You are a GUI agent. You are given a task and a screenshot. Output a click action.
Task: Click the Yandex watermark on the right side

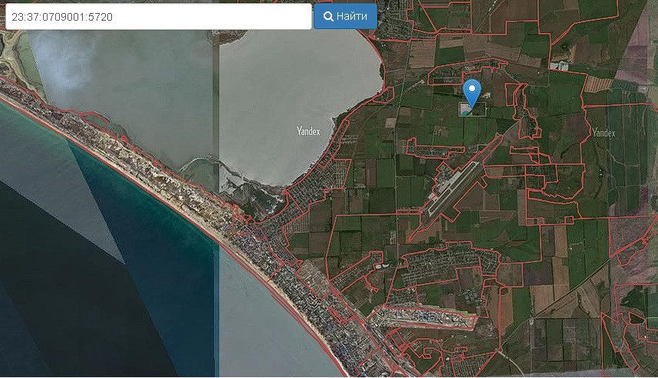coord(604,133)
